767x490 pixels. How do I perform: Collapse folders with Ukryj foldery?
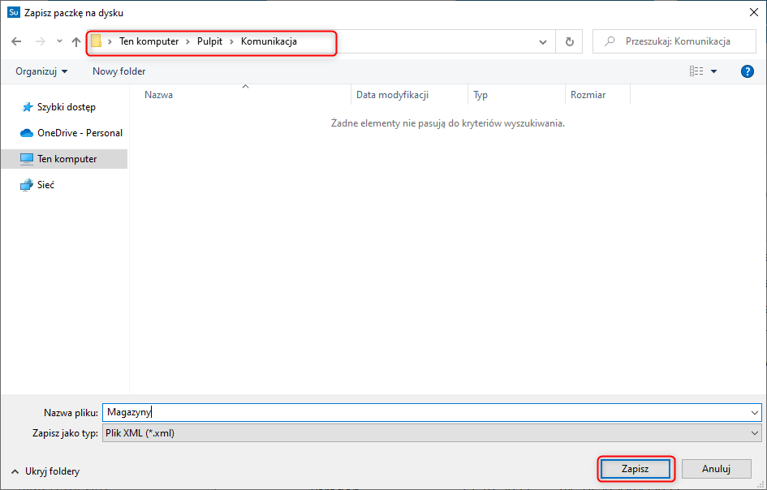[x=45, y=471]
